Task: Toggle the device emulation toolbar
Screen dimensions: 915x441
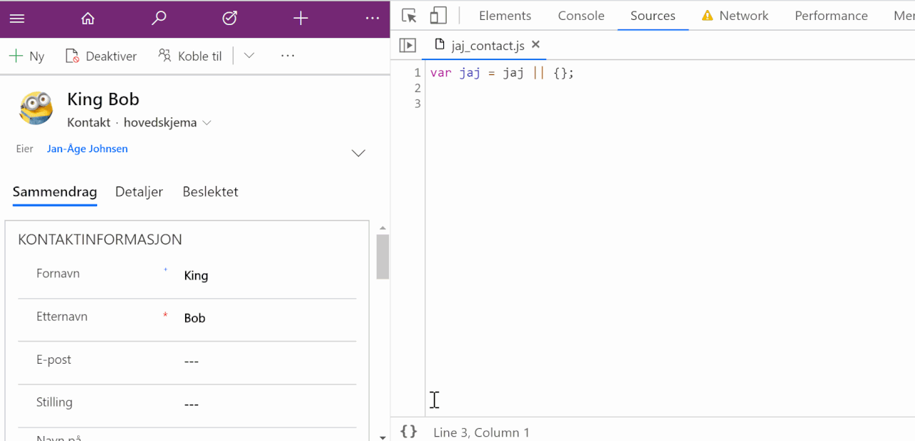Action: [437, 14]
